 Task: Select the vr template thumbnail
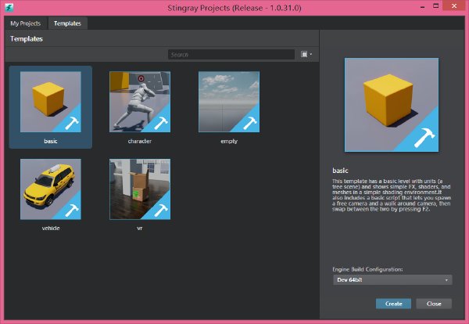pos(140,189)
